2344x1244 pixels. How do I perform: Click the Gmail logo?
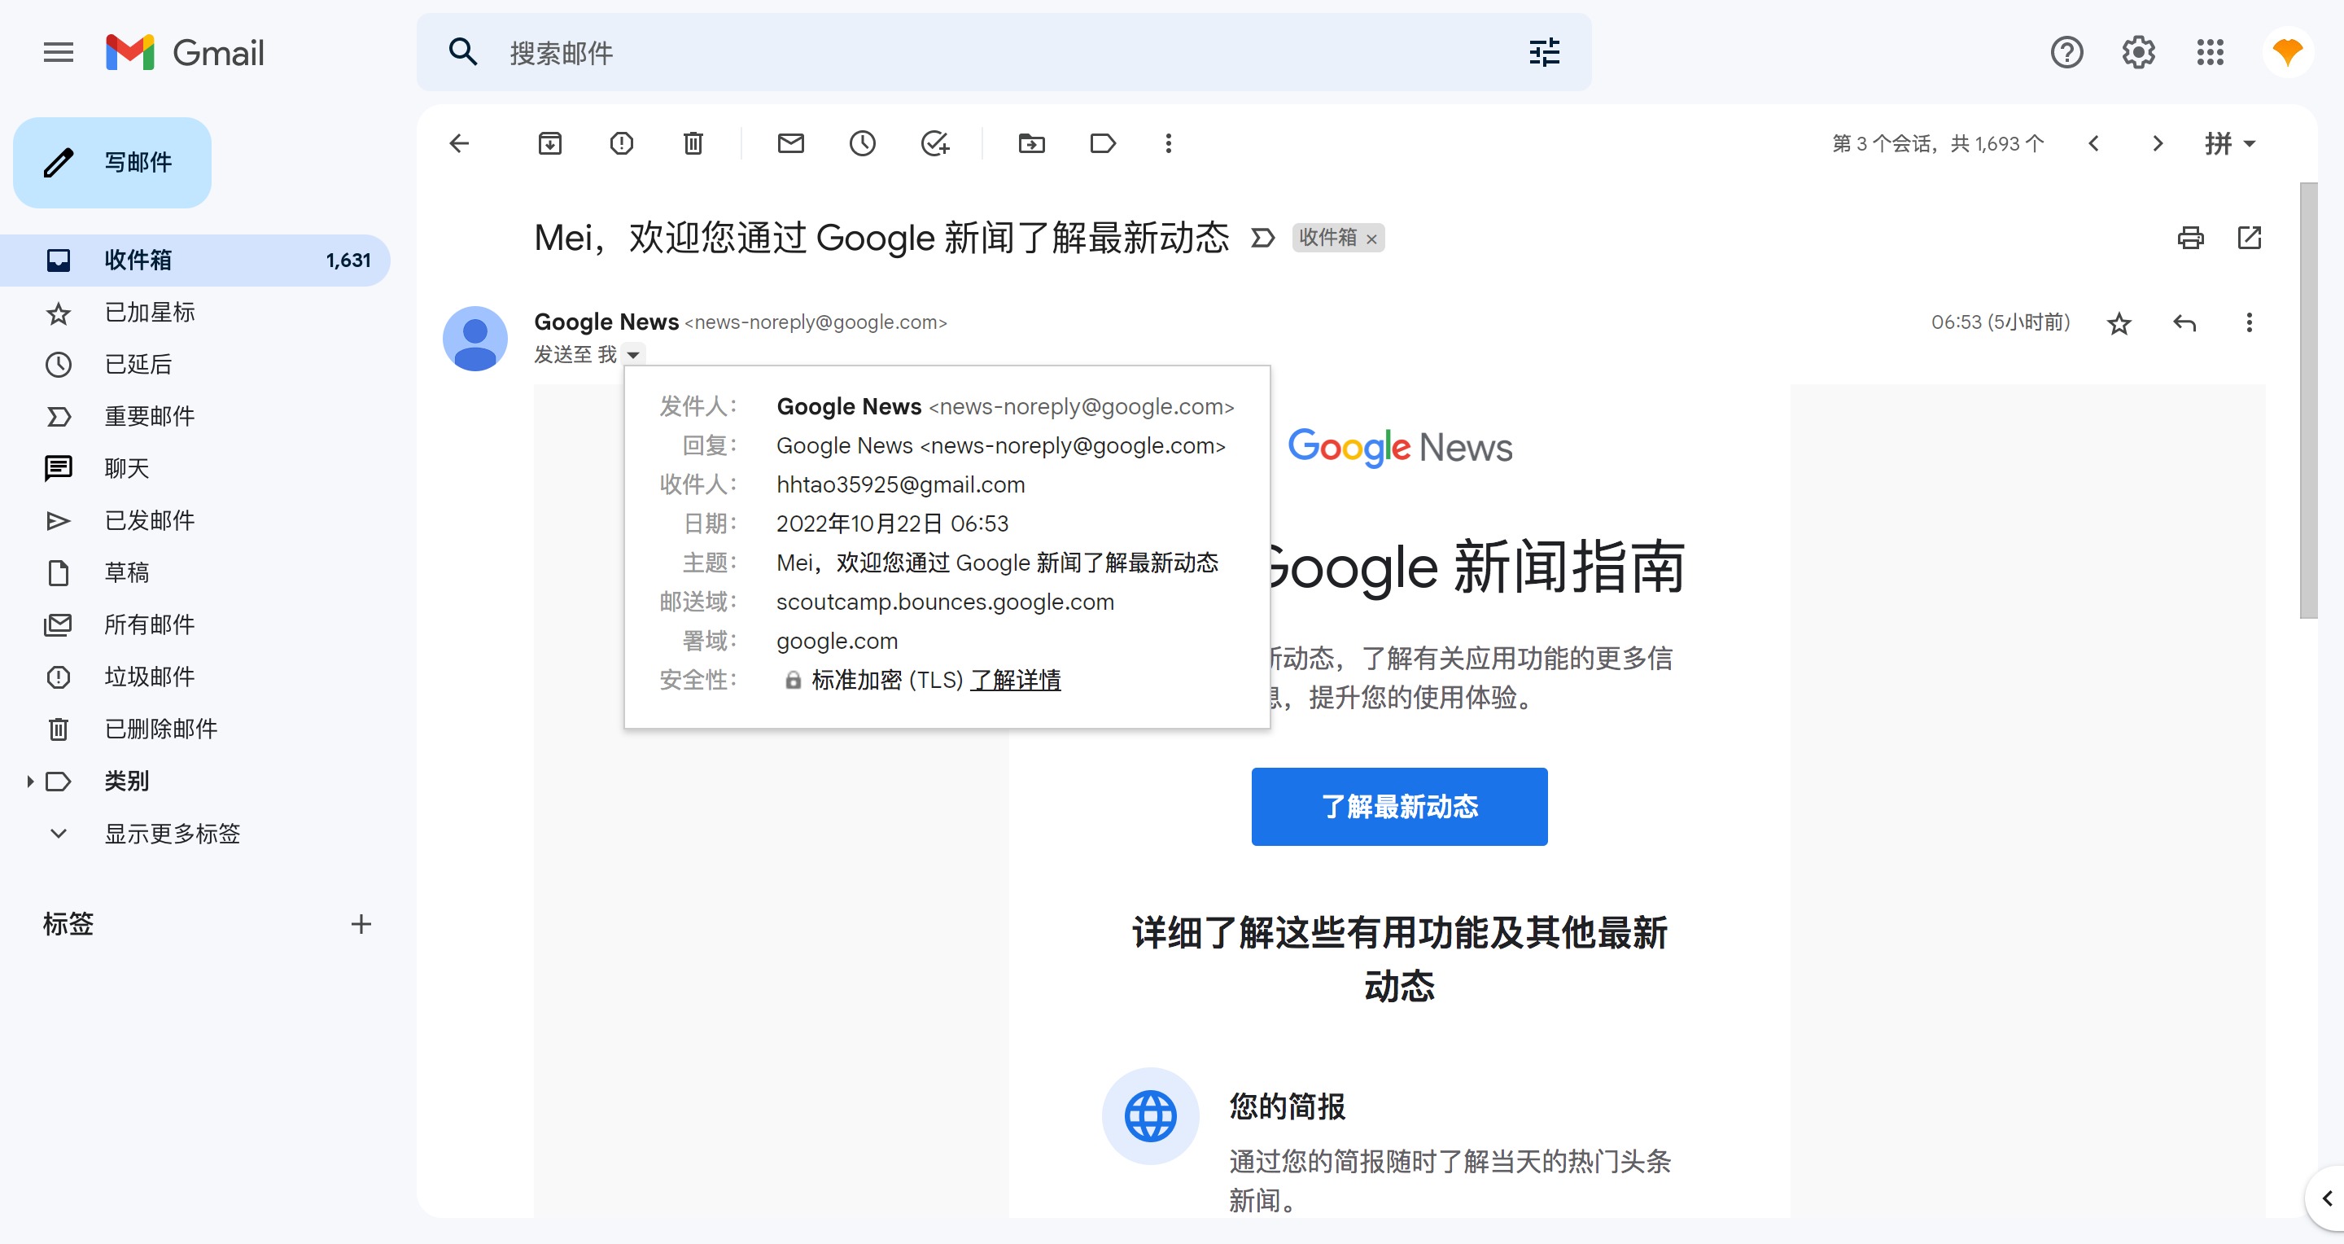[185, 53]
